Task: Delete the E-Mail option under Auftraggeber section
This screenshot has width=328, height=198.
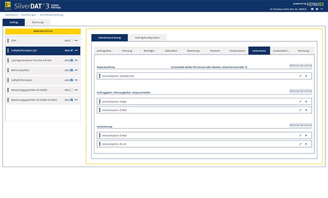Action: pos(306,110)
